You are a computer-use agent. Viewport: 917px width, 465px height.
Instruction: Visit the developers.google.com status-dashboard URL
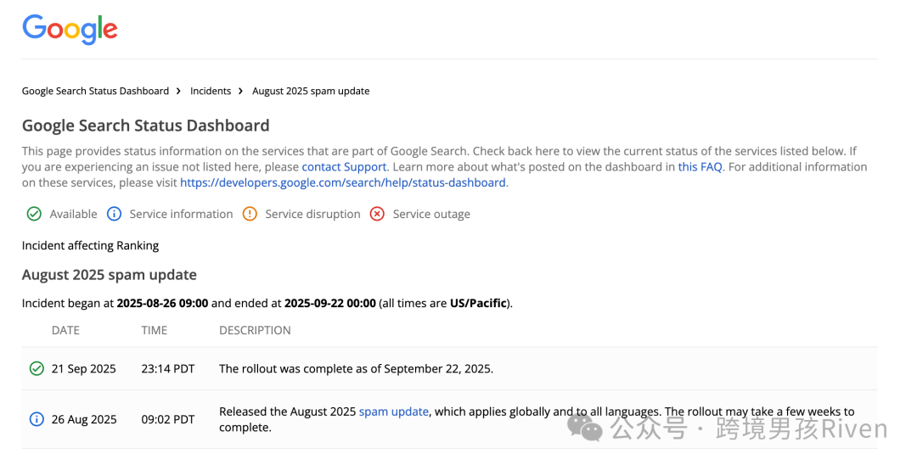point(343,182)
